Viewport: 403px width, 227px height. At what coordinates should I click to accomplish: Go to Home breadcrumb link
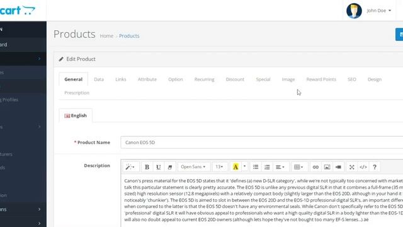106,36
